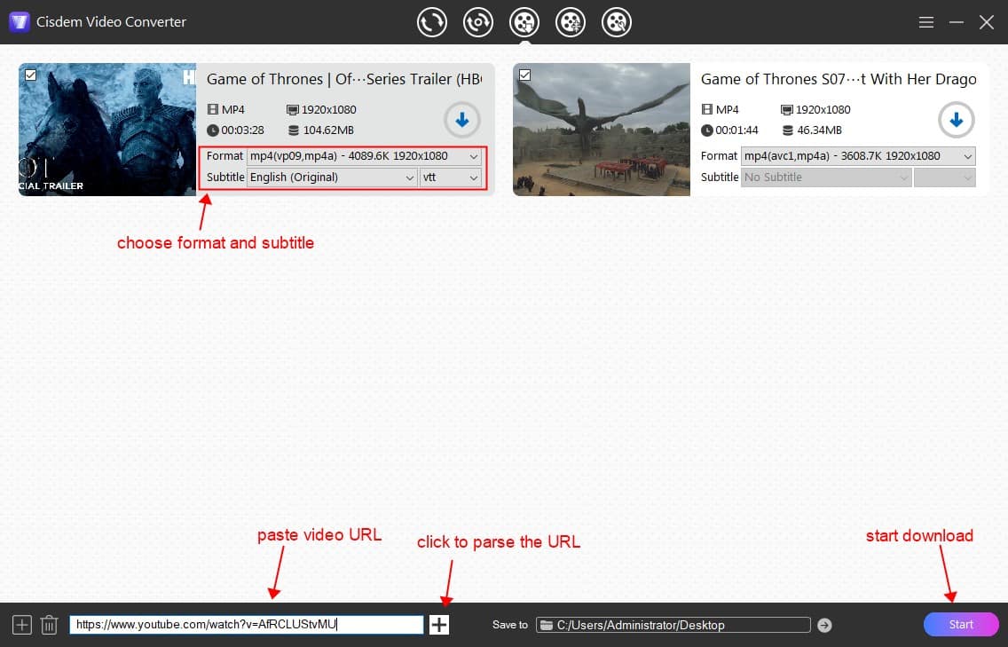Open the English (Original) subtitle dropdown
This screenshot has height=647, width=1008.
point(332,178)
